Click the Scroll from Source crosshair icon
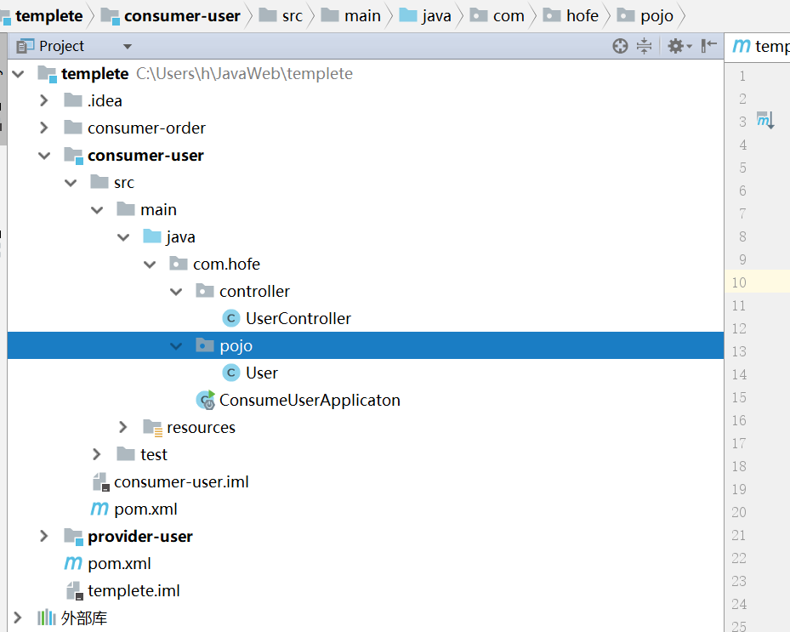Viewport: 790px width, 632px height. click(620, 46)
